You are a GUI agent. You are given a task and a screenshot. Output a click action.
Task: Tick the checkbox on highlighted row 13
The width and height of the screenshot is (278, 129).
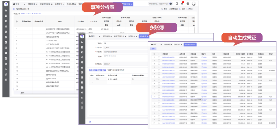coord(159,97)
